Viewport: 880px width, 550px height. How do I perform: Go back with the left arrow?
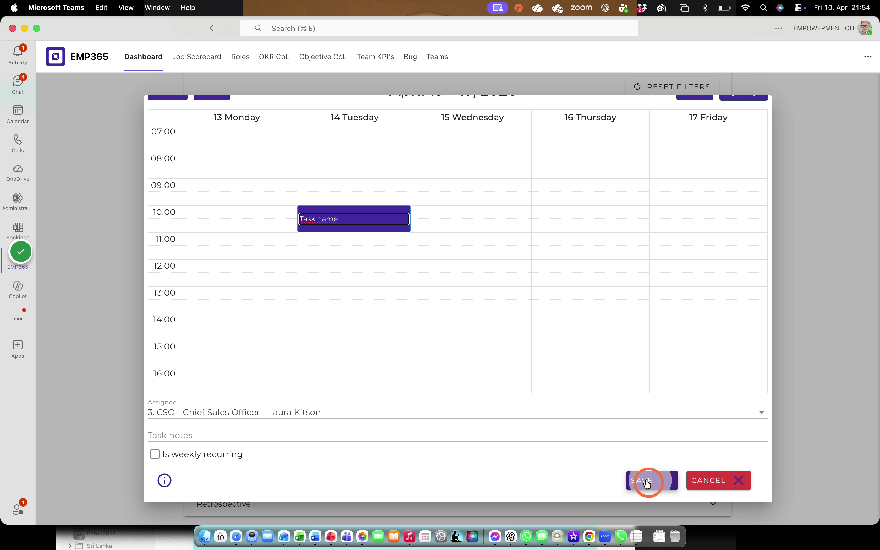point(212,28)
